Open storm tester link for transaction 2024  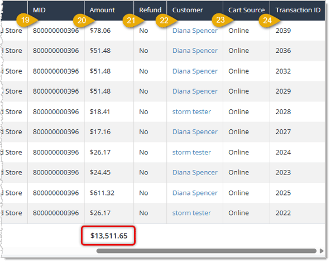[x=191, y=152]
